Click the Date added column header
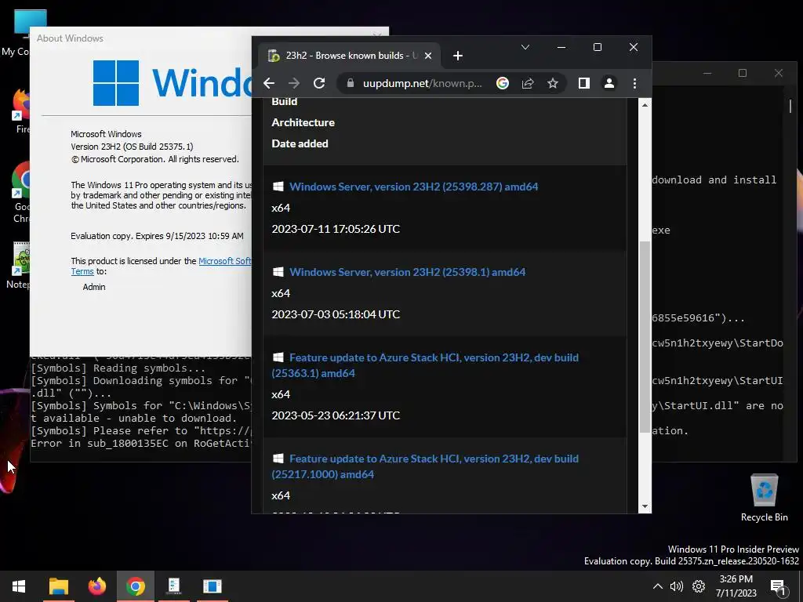Viewport: 803px width, 602px height. point(300,143)
